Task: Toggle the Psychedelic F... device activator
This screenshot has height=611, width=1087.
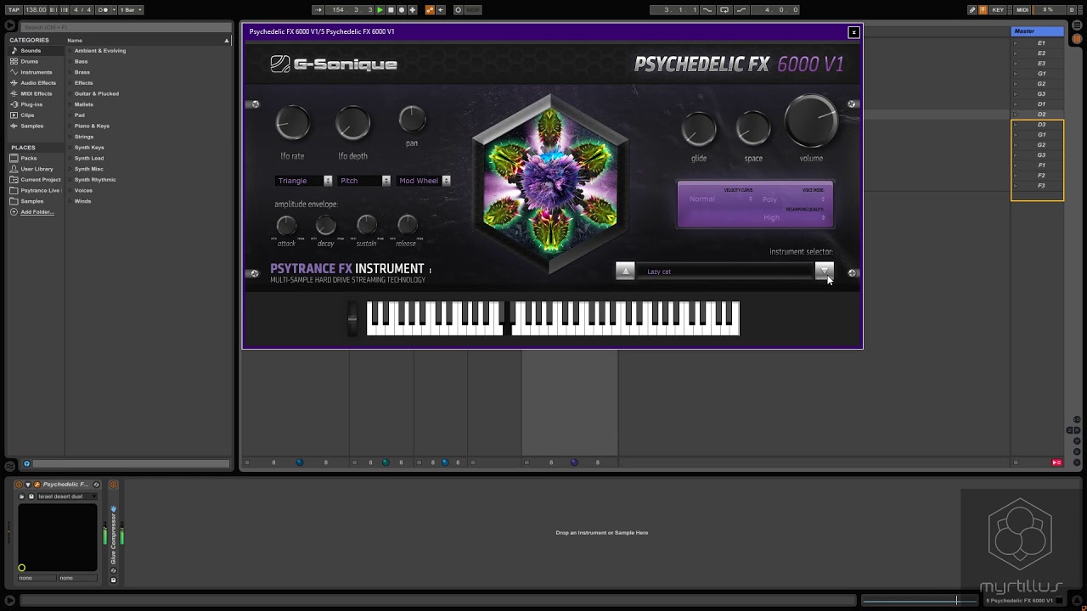Action: (x=19, y=485)
